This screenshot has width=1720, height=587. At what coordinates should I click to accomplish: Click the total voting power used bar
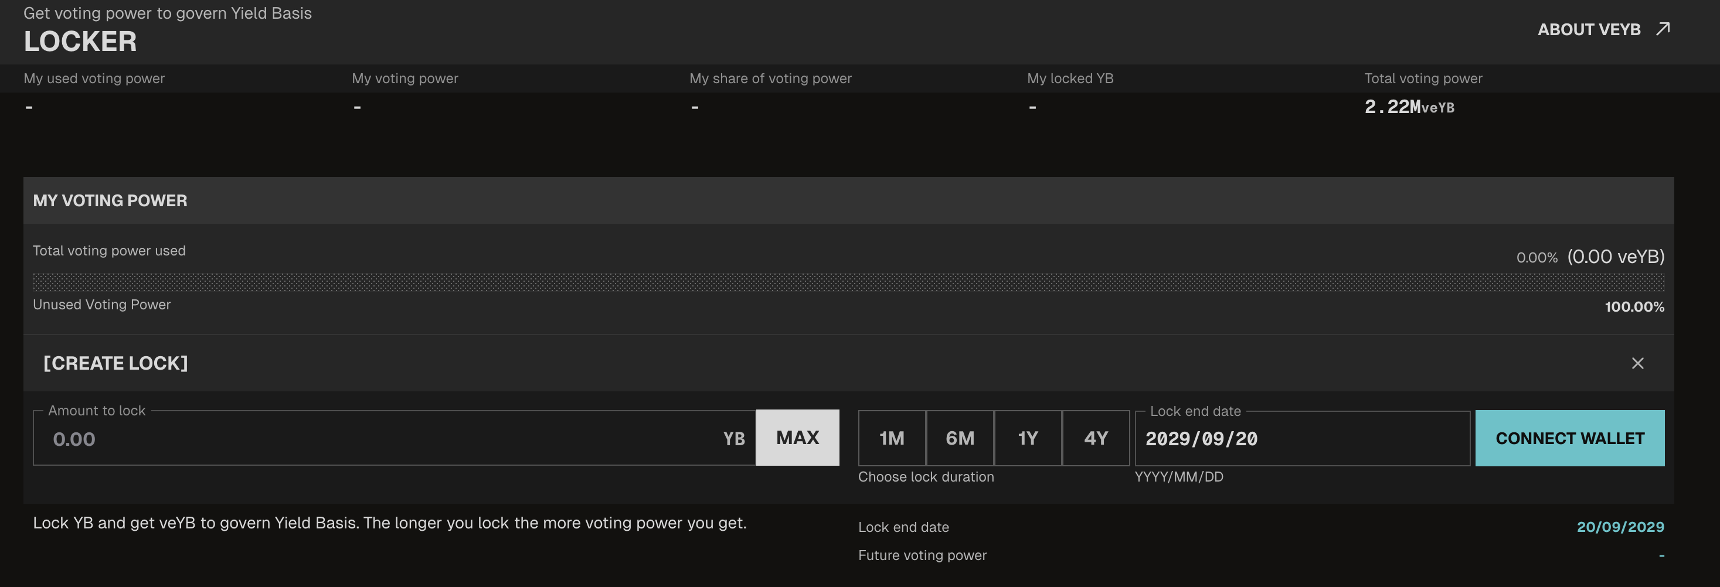(x=848, y=282)
